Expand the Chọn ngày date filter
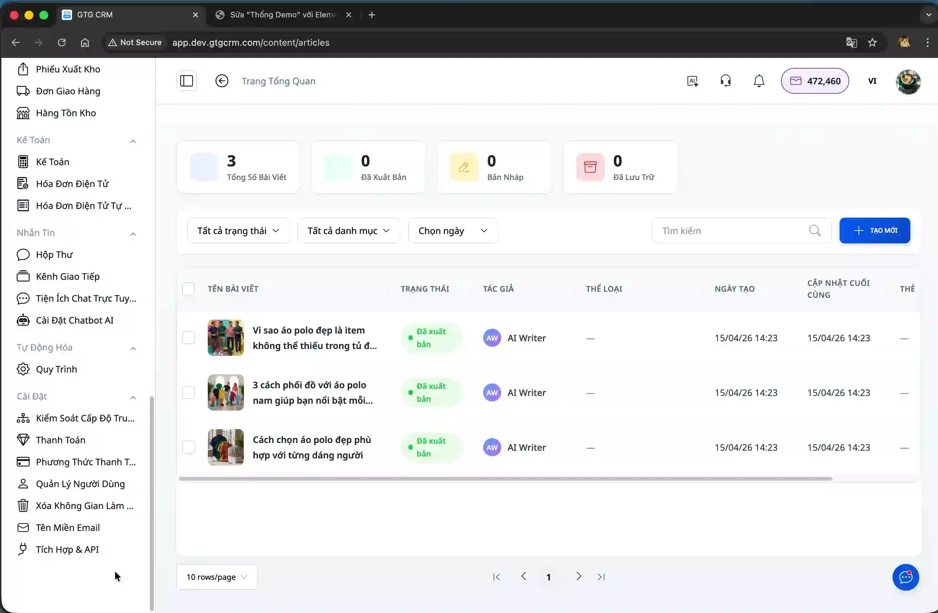The image size is (938, 613). tap(452, 231)
